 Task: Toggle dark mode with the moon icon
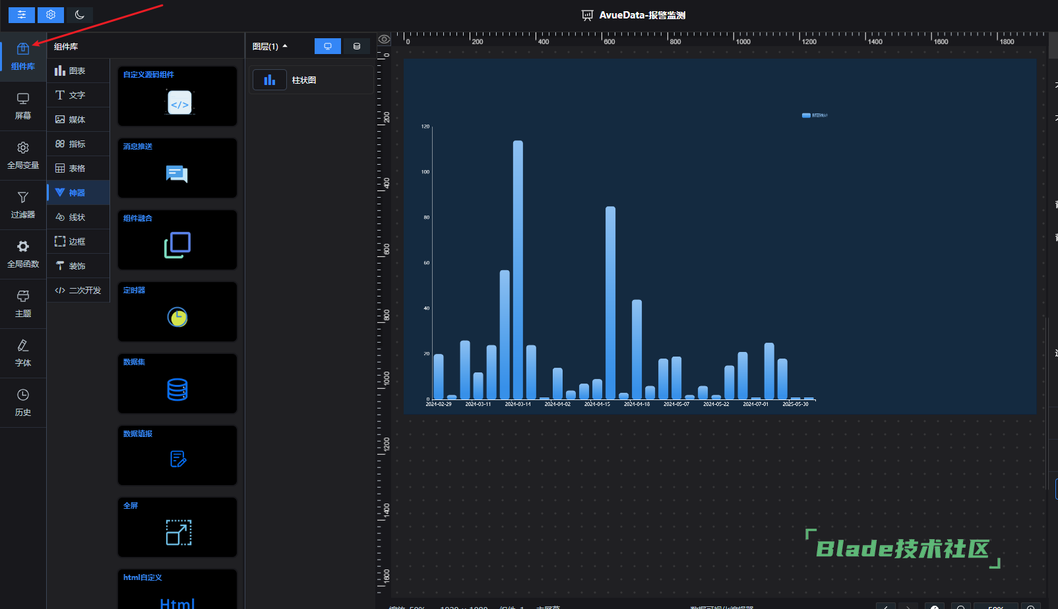pyautogui.click(x=80, y=14)
